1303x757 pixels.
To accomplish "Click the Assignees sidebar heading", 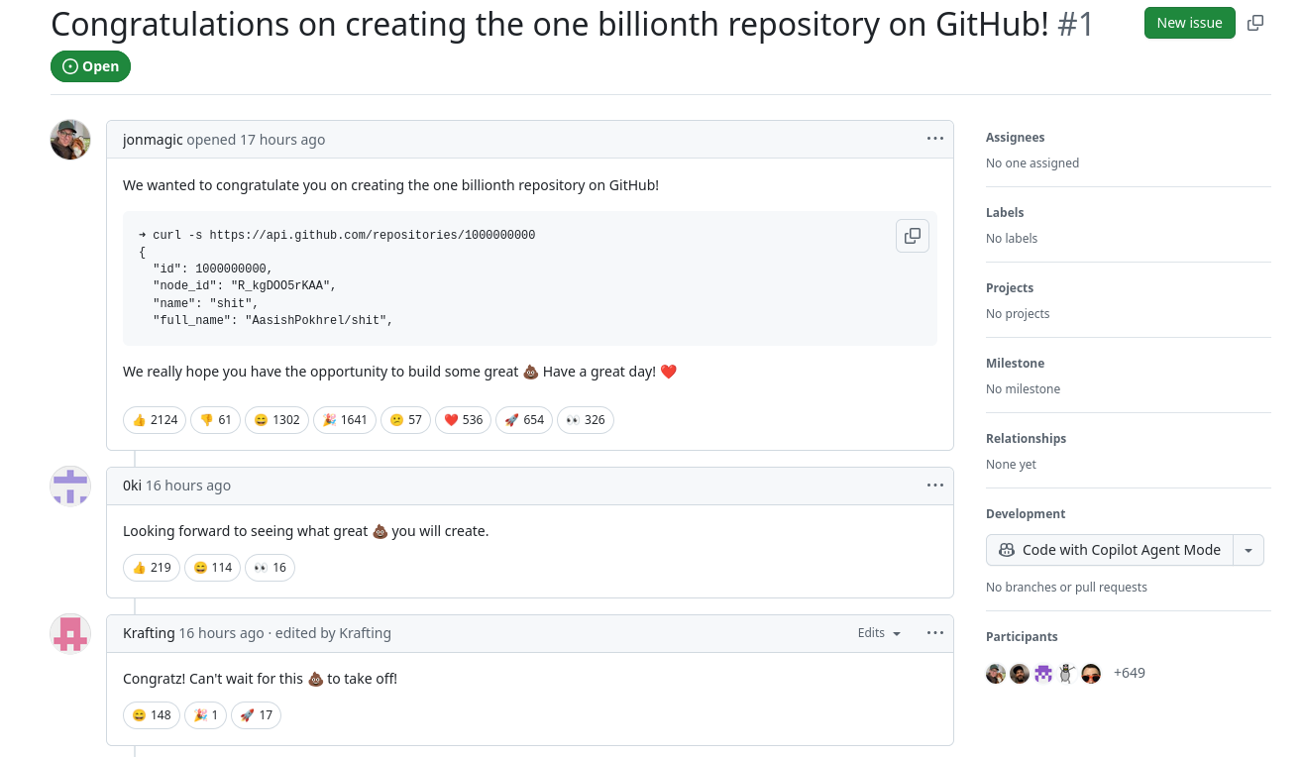I will 1015,138.
